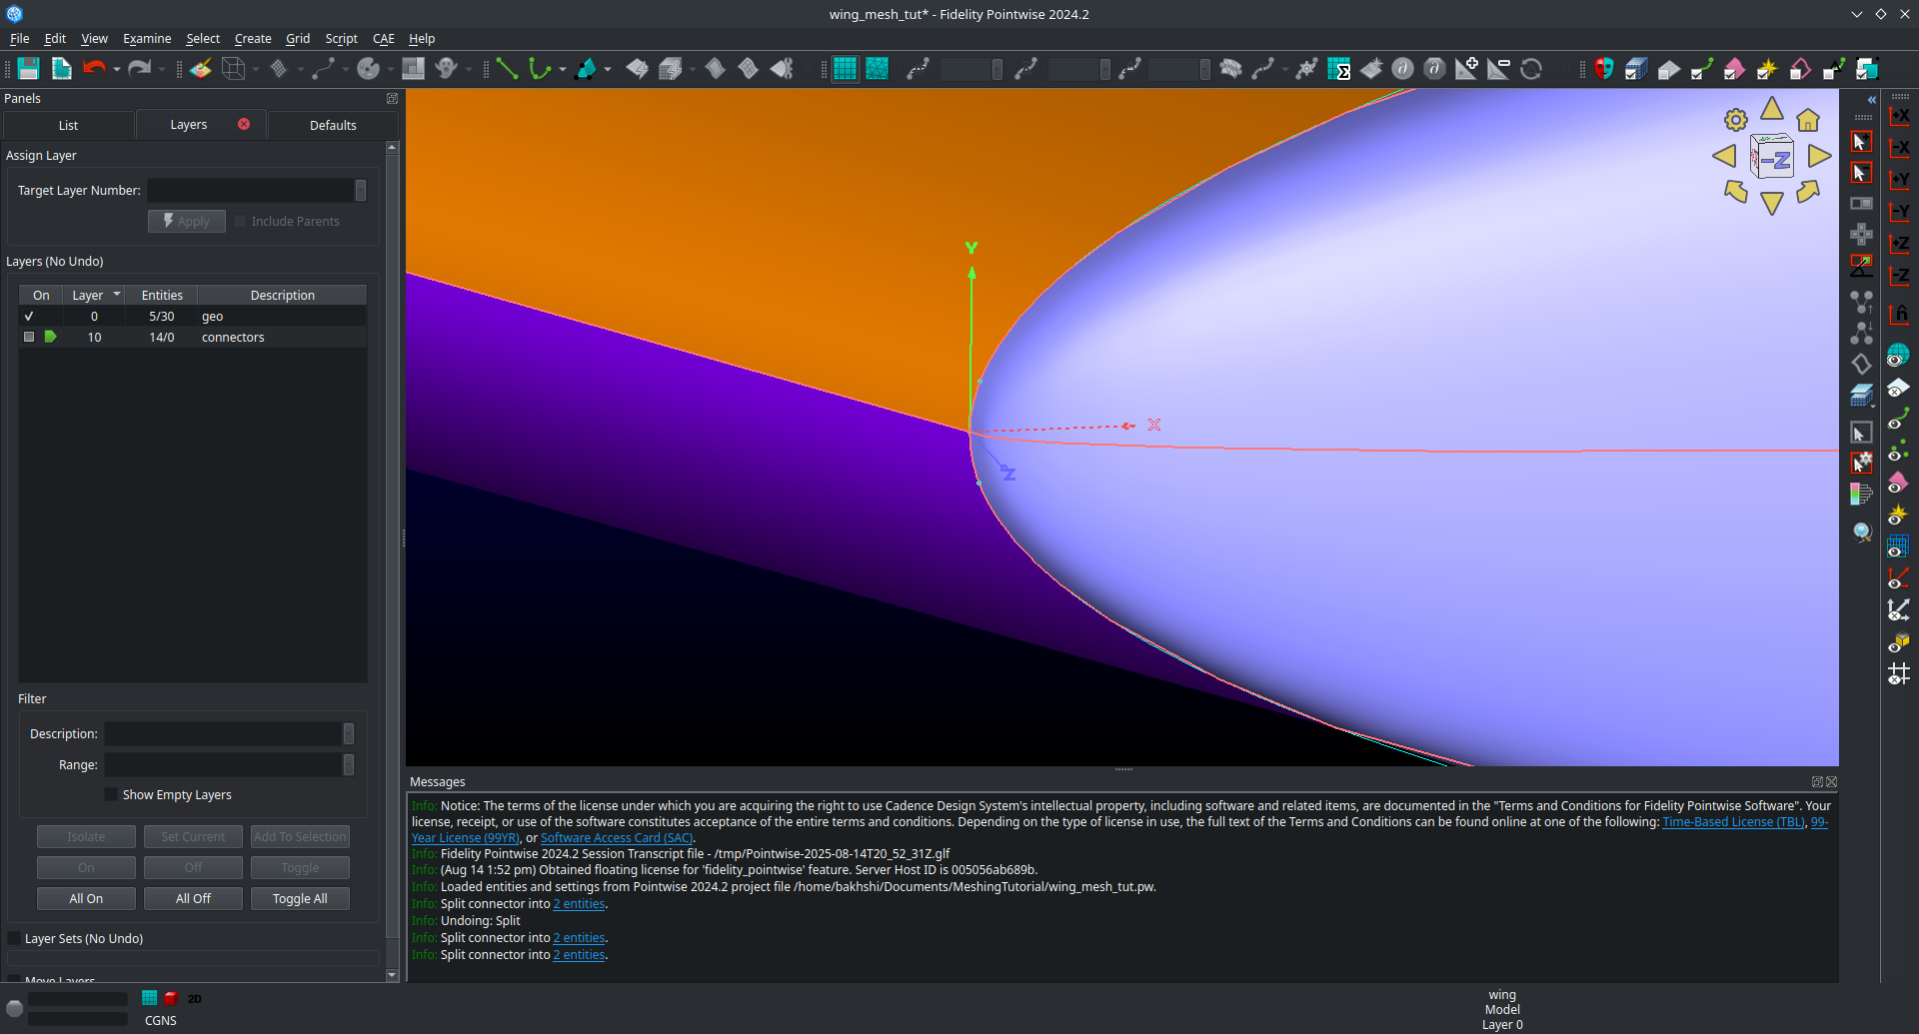Select the unstructured mesh display icon
The image size is (1919, 1034).
tap(879, 68)
